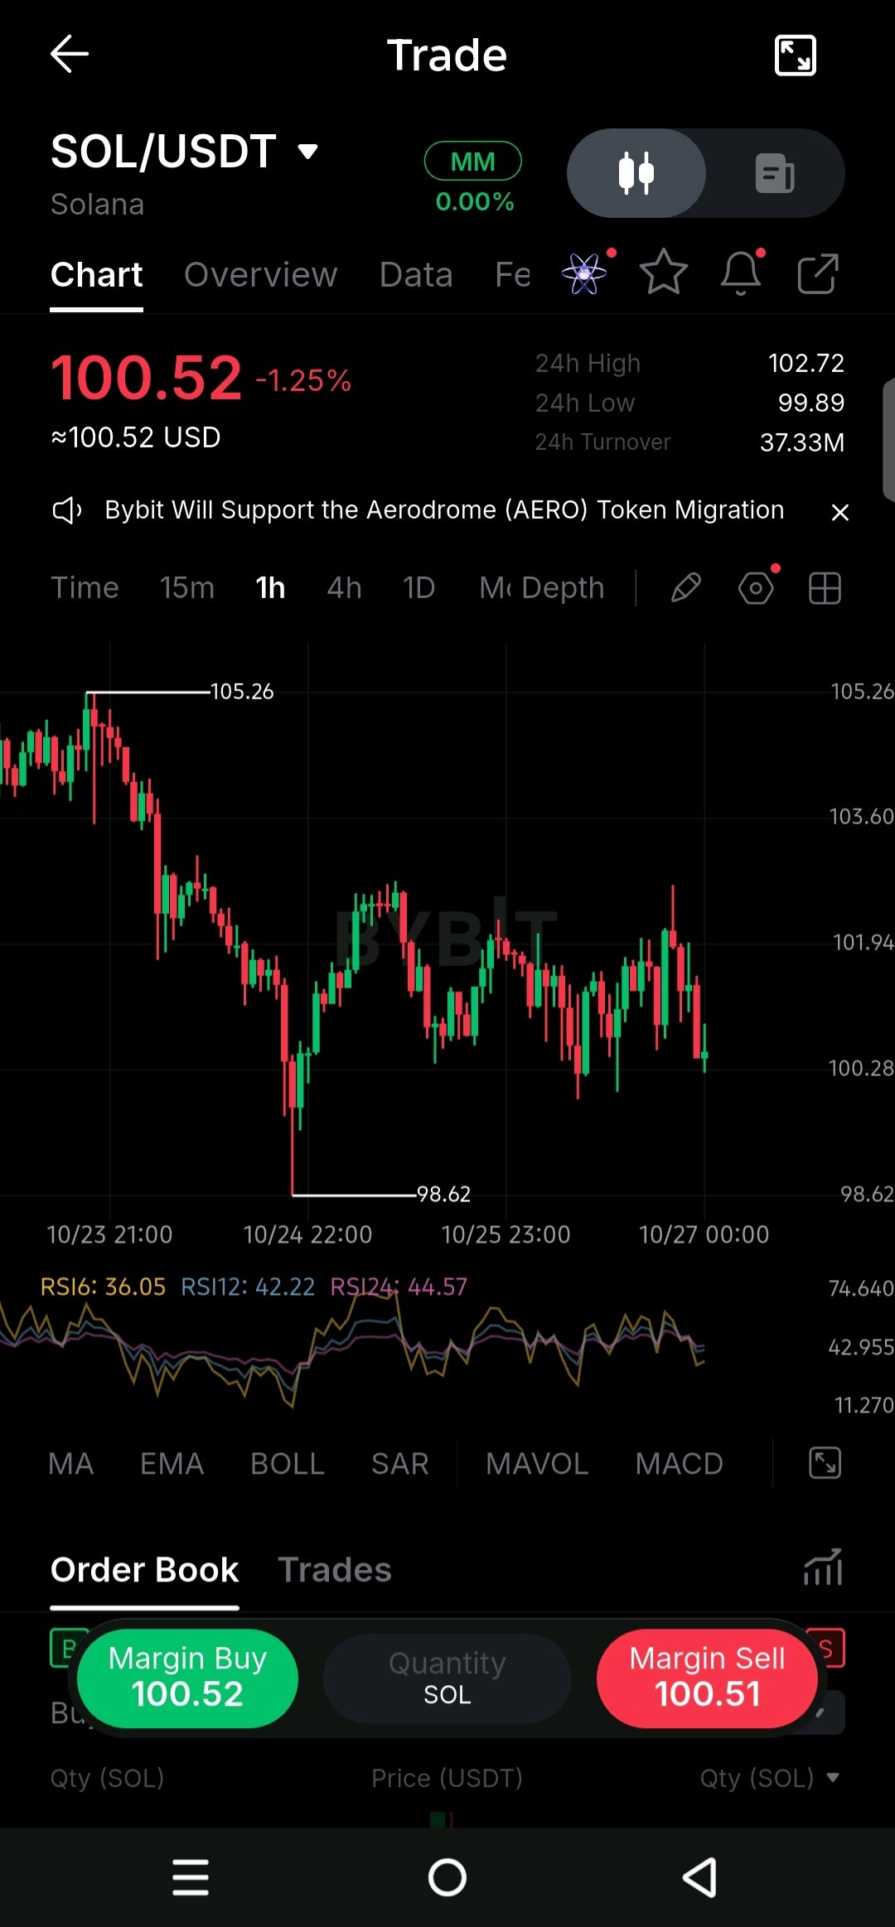895x1927 pixels.
Task: Enable the MACD indicator
Action: 680,1464
